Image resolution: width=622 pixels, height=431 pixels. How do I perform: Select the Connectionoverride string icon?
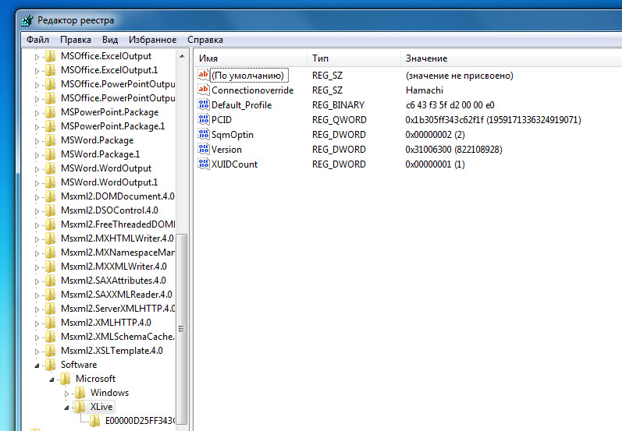204,90
